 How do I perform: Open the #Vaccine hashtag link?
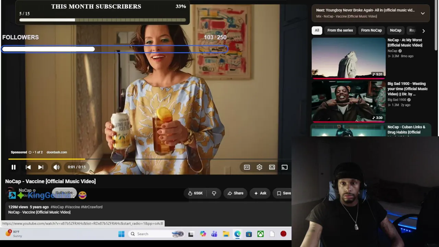pyautogui.click(x=72, y=207)
